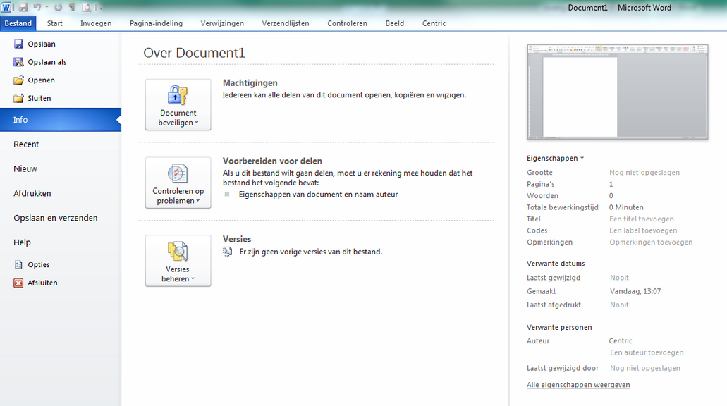Click the red Afsluiten X icon
727x406 pixels.
click(x=18, y=283)
